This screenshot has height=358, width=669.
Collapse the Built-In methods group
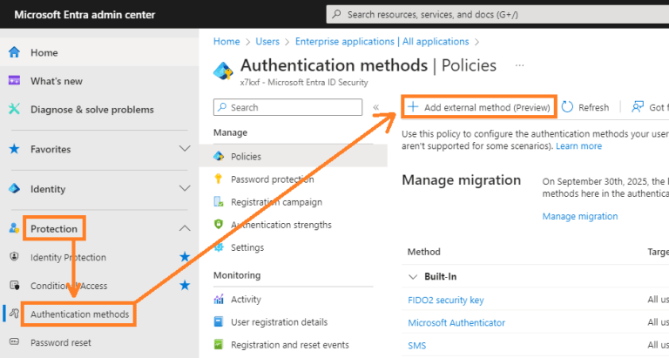point(413,277)
